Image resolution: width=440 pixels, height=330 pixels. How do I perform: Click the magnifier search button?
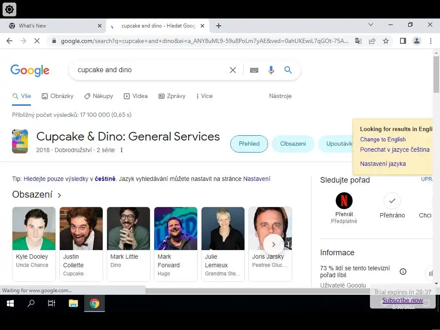[x=288, y=70]
